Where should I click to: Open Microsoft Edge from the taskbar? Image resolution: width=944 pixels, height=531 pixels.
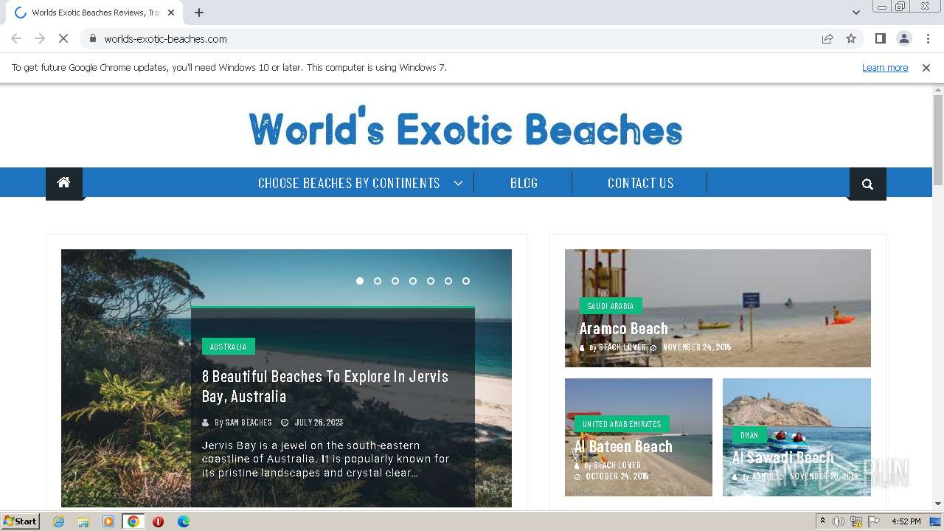pos(184,521)
